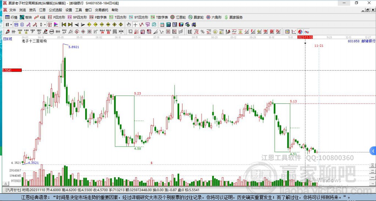The width and height of the screenshot is (376, 201).
Task: Open the 工具 menu
Action: coord(79,10)
